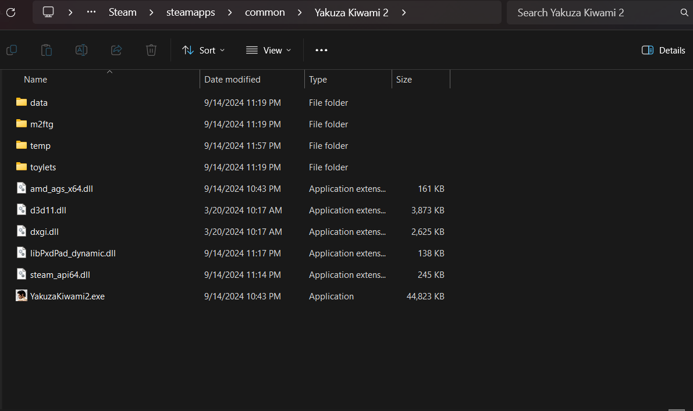Open See more options menu
The image size is (693, 411).
click(x=321, y=50)
